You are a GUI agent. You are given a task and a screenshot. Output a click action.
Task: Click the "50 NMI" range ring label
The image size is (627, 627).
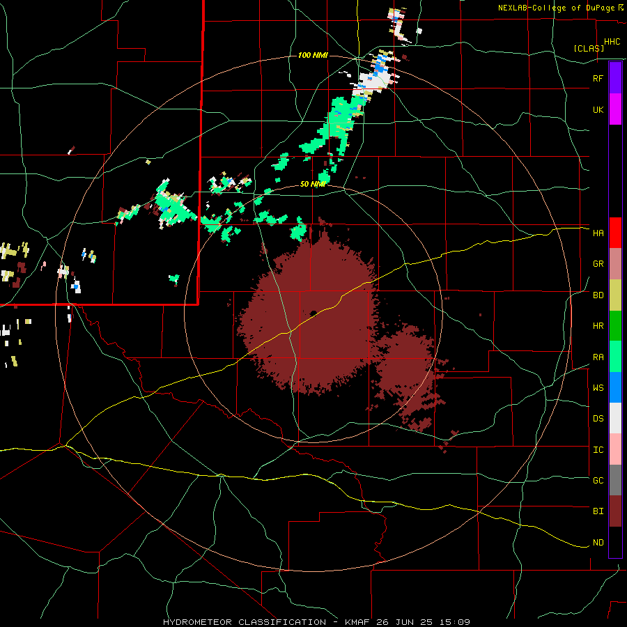pyautogui.click(x=313, y=184)
